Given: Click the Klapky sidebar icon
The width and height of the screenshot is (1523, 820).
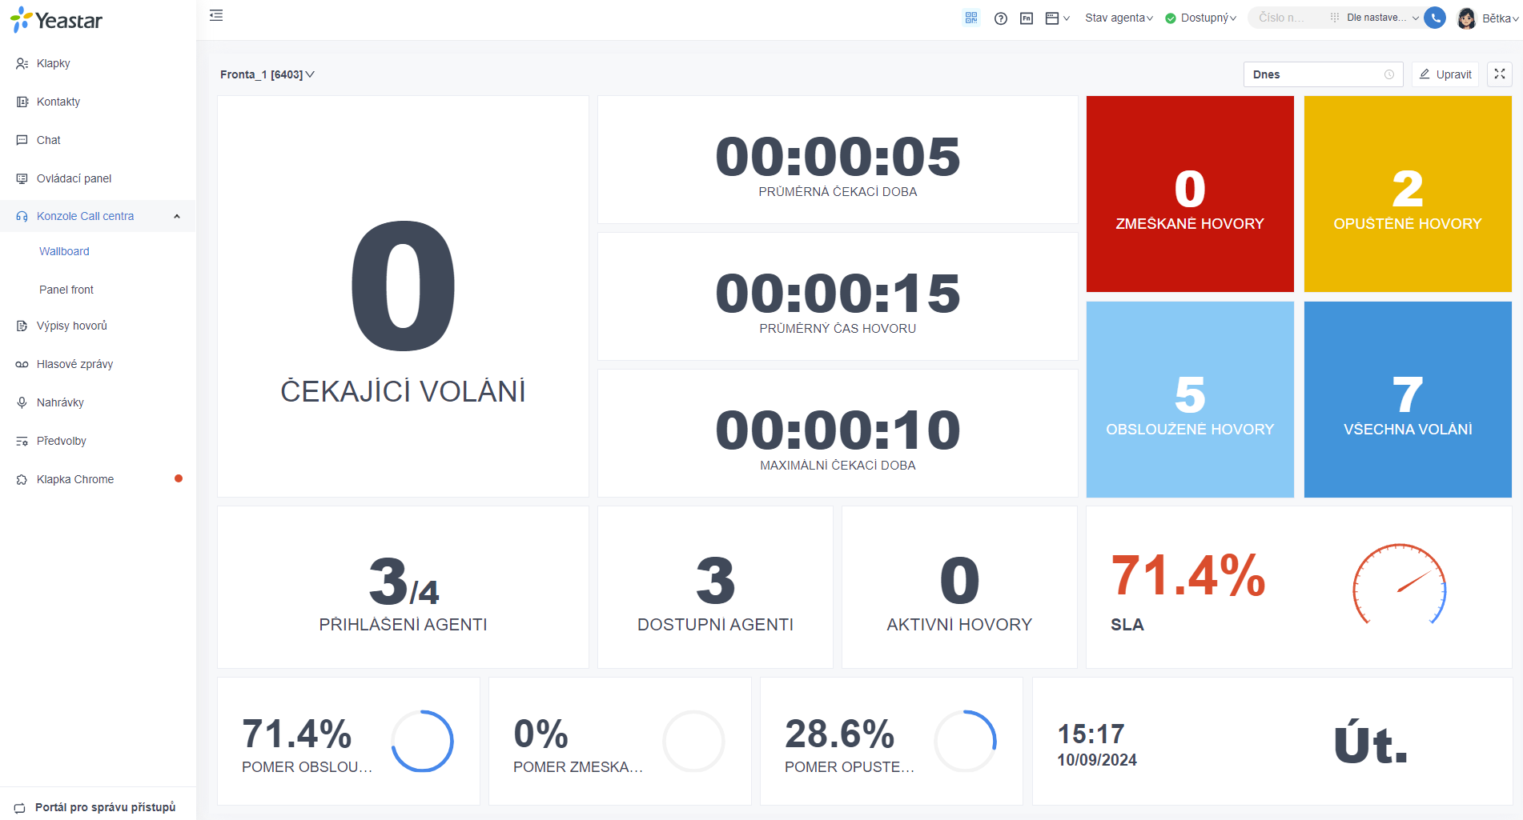Looking at the screenshot, I should [x=22, y=63].
